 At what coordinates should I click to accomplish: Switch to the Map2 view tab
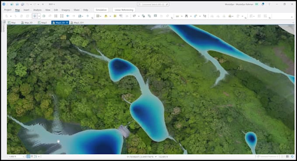(42, 23)
